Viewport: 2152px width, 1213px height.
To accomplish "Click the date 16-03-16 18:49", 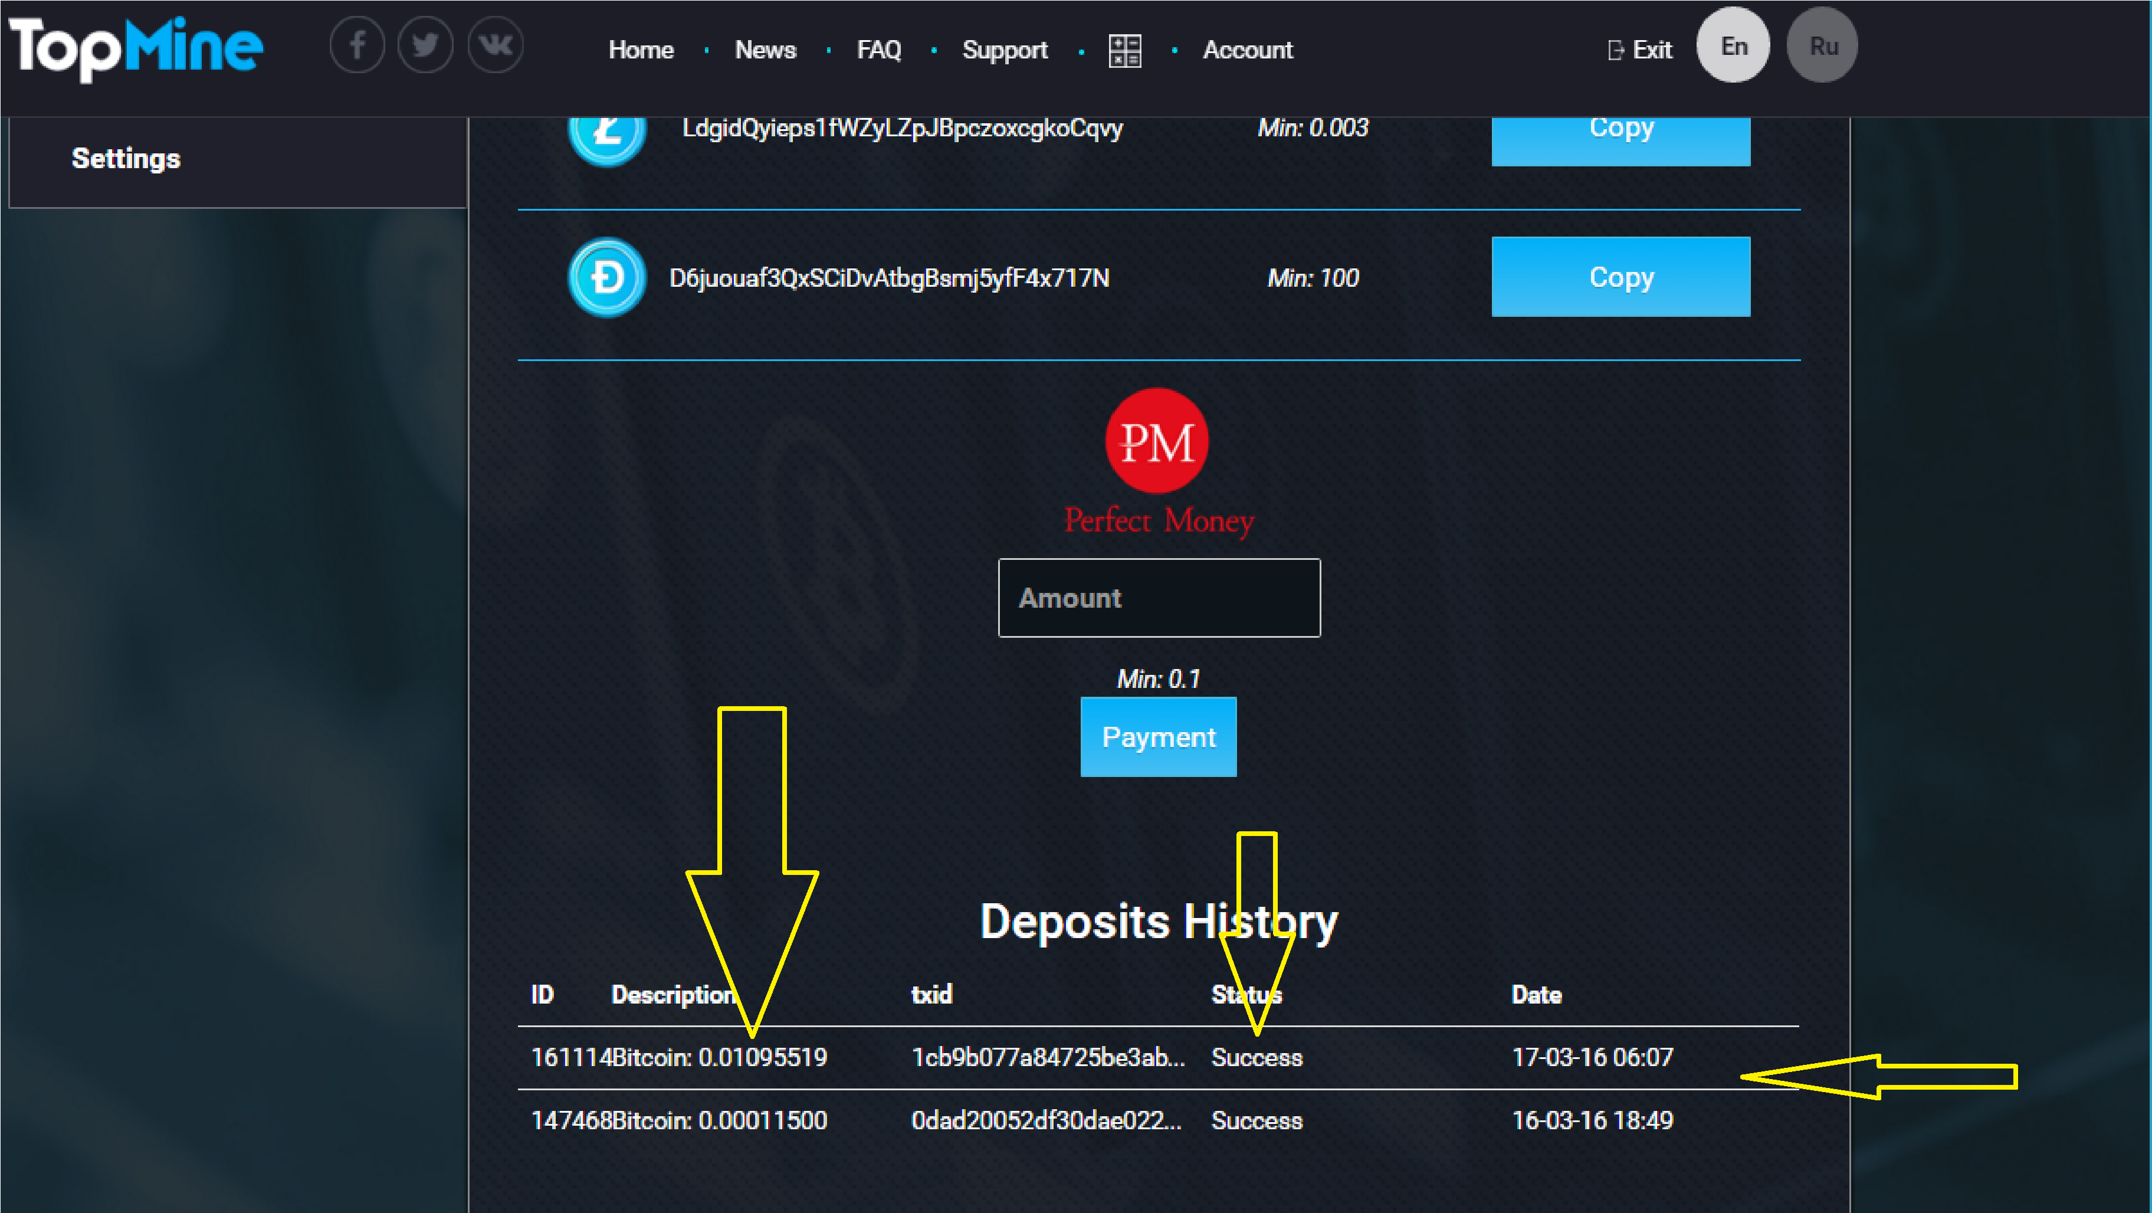I will pos(1592,1120).
